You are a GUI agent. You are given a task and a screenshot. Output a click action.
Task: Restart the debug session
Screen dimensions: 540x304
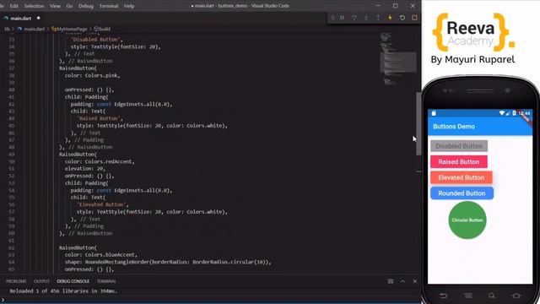click(x=402, y=18)
